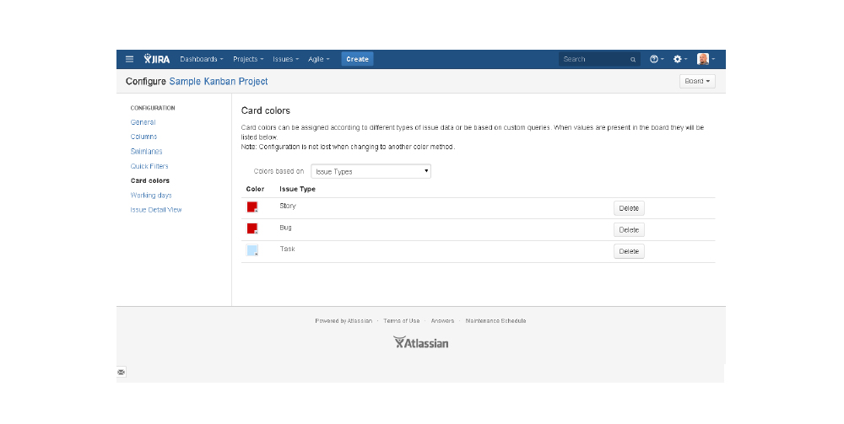Screen dimensions: 844x424
Task: Delete the Task color row
Action: (629, 251)
